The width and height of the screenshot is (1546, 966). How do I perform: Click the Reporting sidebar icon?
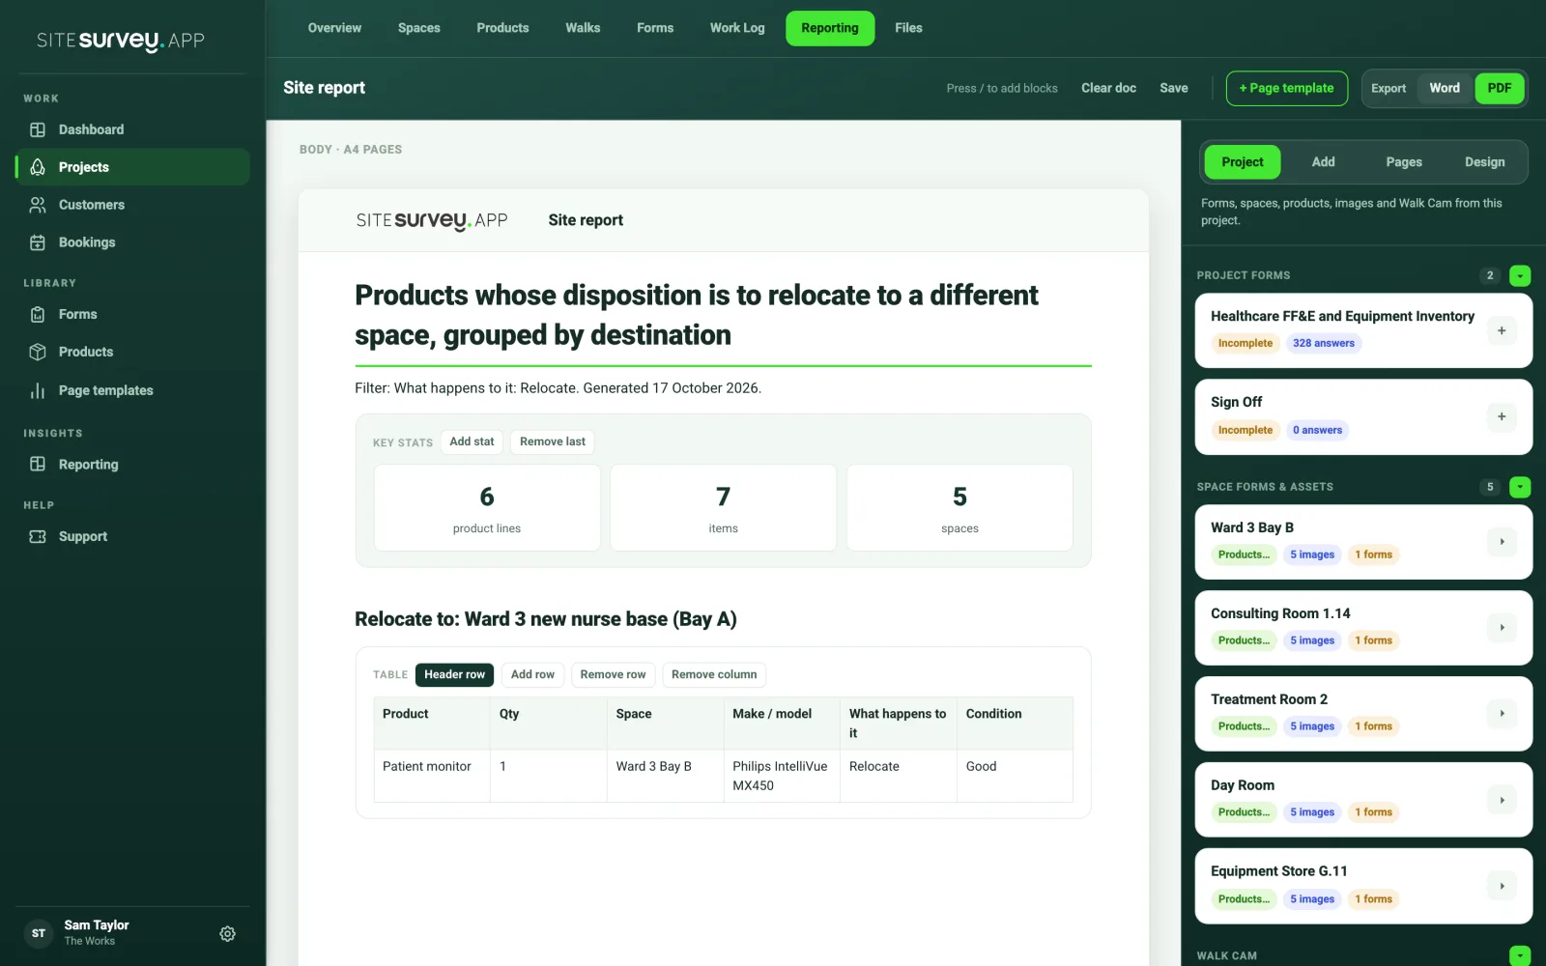point(38,464)
